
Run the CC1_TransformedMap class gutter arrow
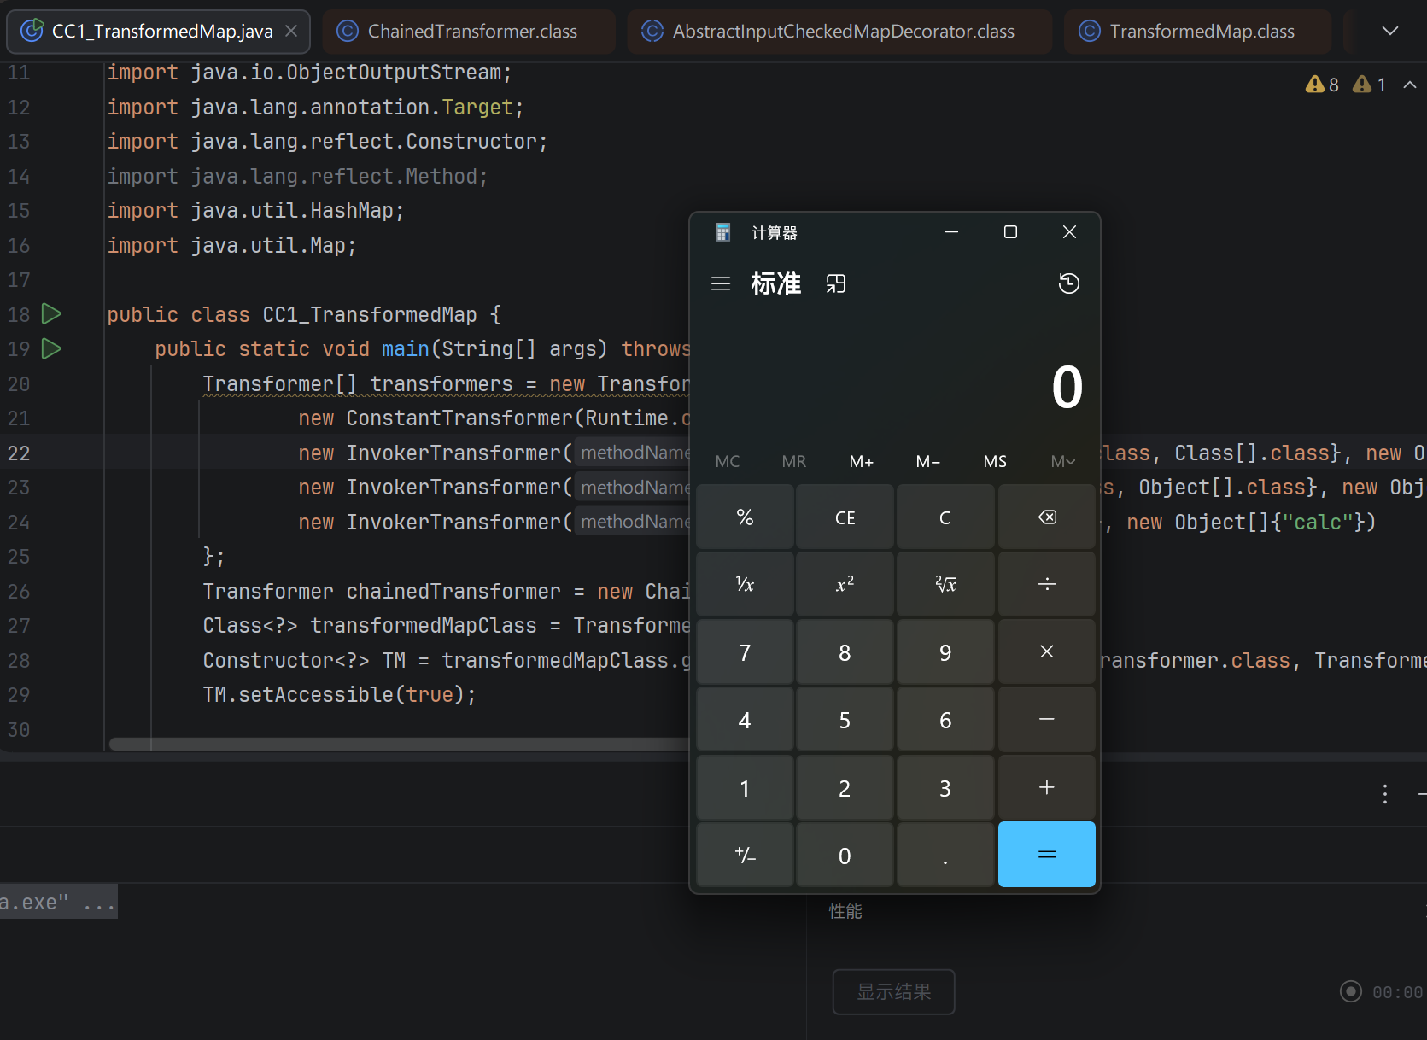(x=51, y=314)
